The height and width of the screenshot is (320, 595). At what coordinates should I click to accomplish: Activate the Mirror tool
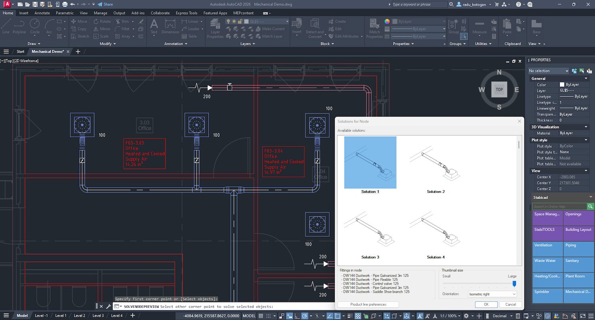(102, 28)
